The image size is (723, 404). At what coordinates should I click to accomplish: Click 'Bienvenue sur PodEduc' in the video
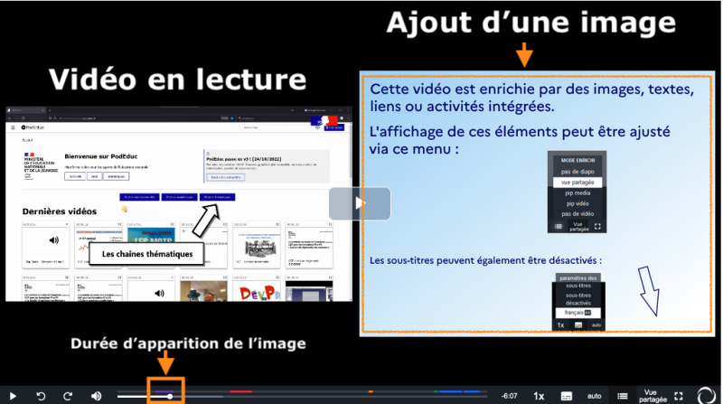tap(101, 156)
